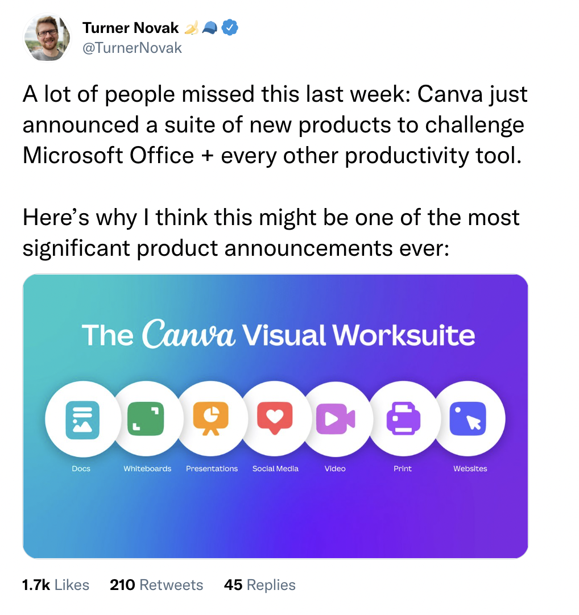Screen dimensions: 579x615
Task: Click the red Social Media heart icon
Action: pyautogui.click(x=275, y=418)
